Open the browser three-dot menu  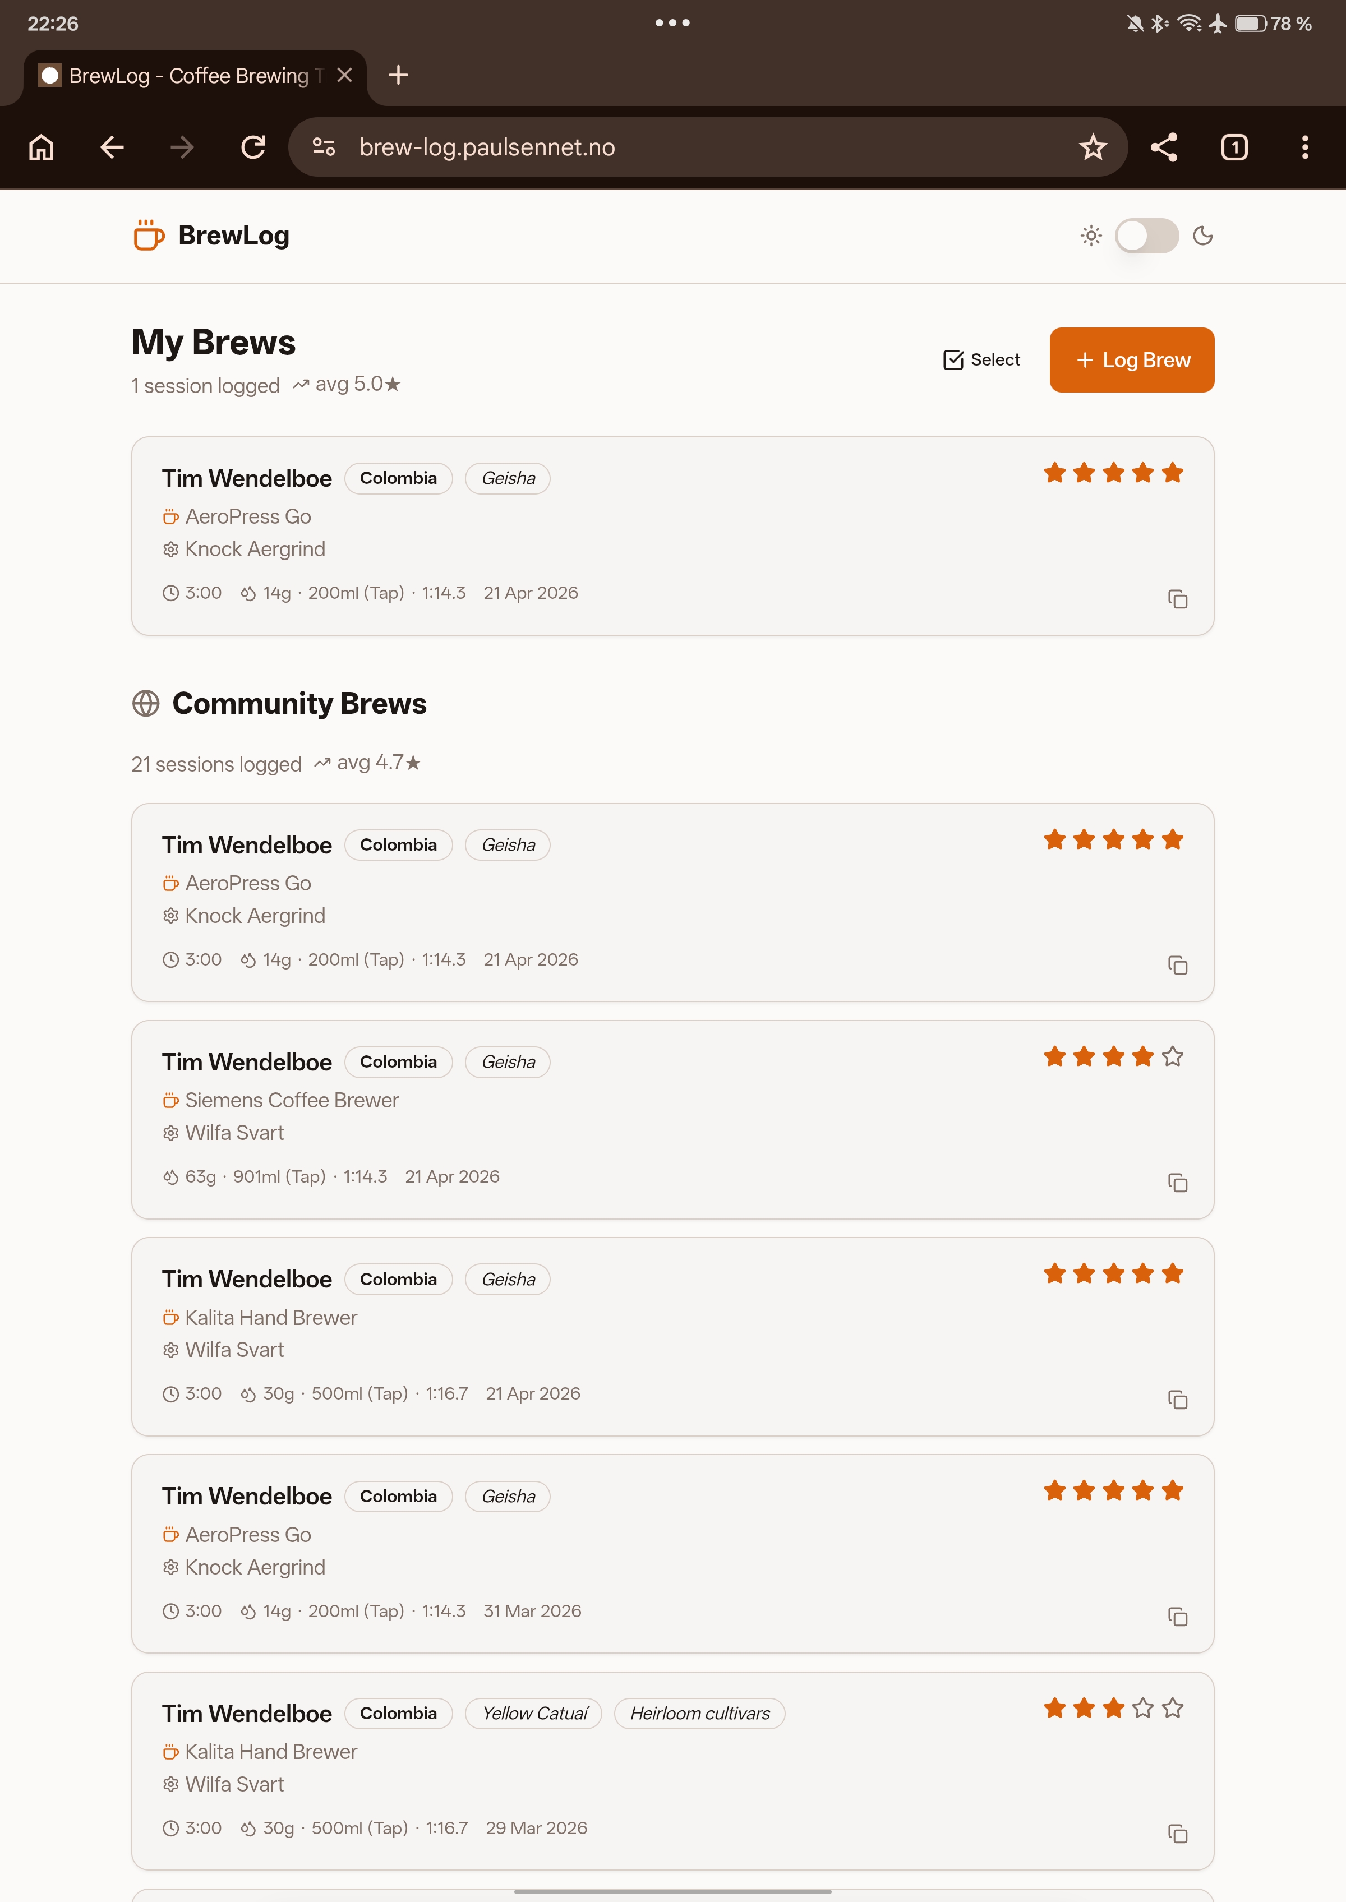point(1304,147)
